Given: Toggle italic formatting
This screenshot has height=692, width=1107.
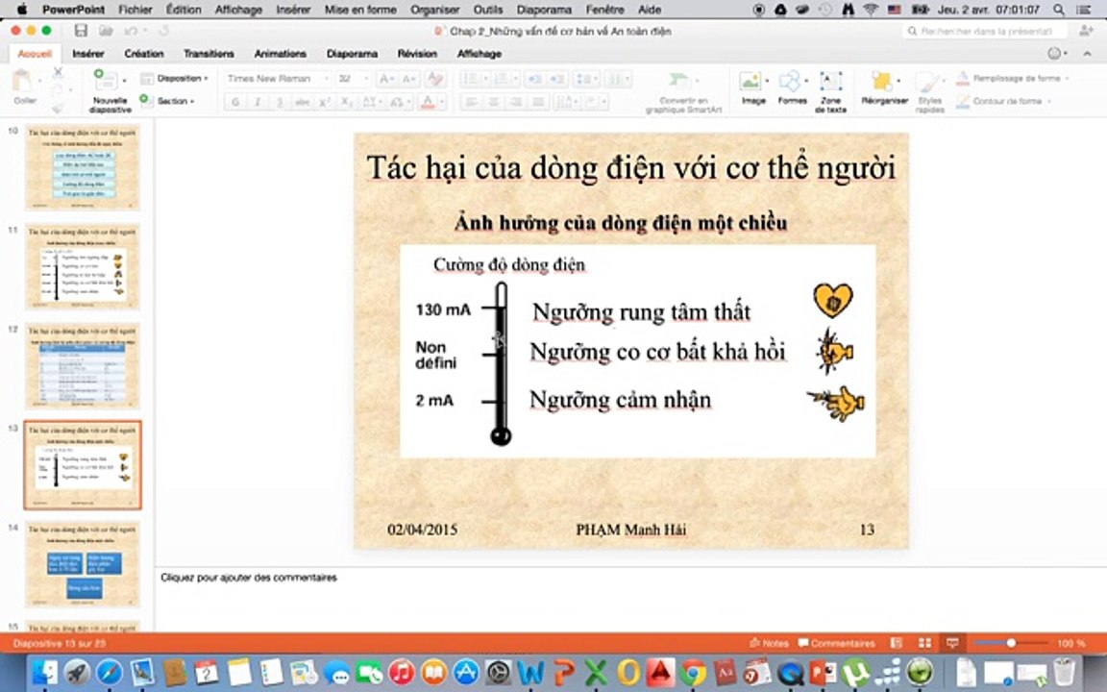Looking at the screenshot, I should 258,103.
